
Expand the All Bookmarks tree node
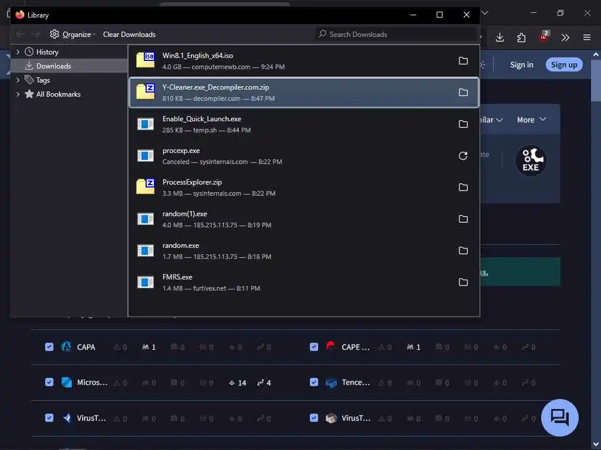(18, 94)
